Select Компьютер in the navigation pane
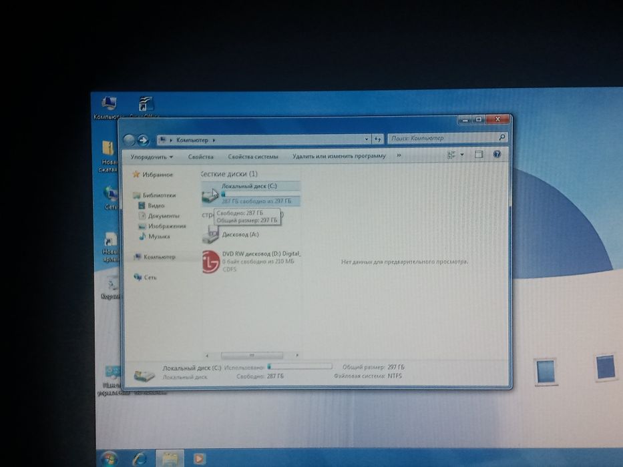 pos(160,257)
